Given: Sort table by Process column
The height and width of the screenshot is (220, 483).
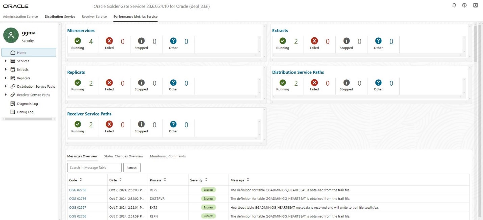Looking at the screenshot, I should [165, 180].
